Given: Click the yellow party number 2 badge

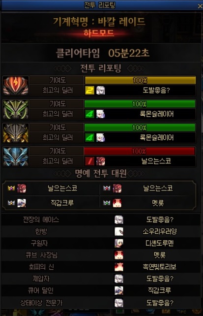Looking at the screenshot, I should (x=89, y=90).
